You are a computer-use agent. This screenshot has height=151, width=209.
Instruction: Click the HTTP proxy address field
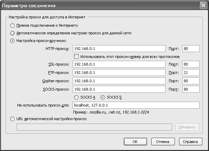click(x=119, y=49)
